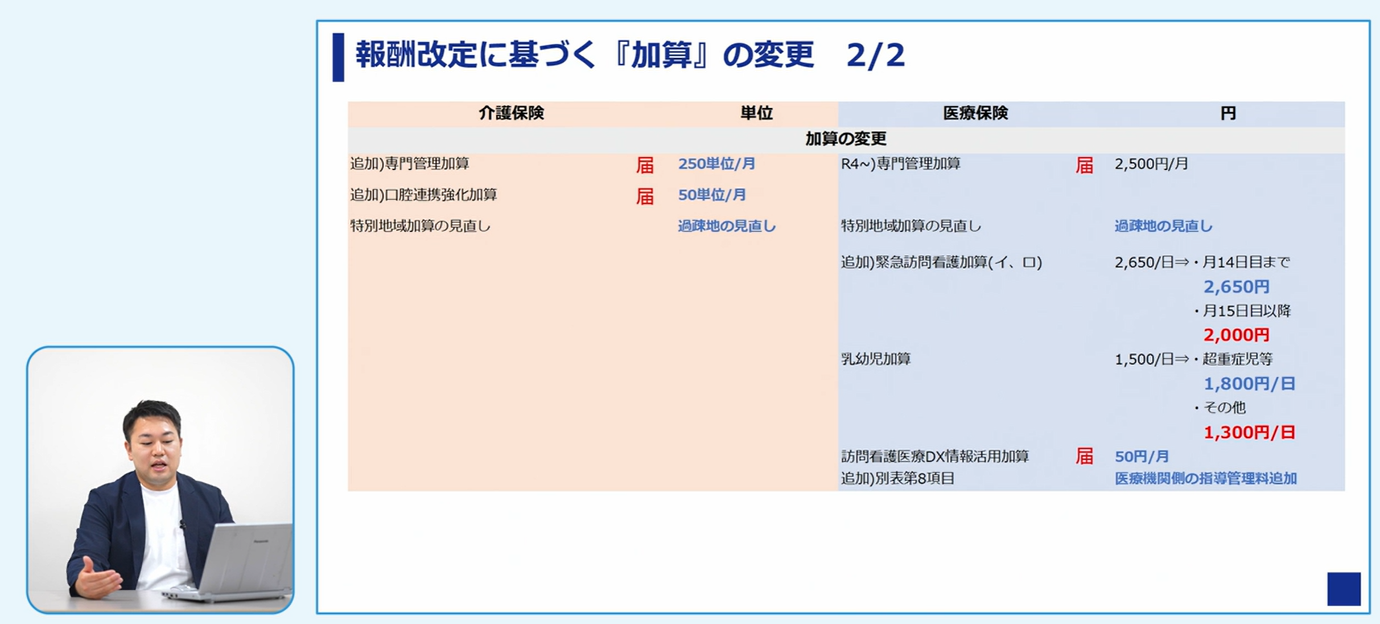Click 訪問看護医療DX情報活用加算 row label

point(934,456)
